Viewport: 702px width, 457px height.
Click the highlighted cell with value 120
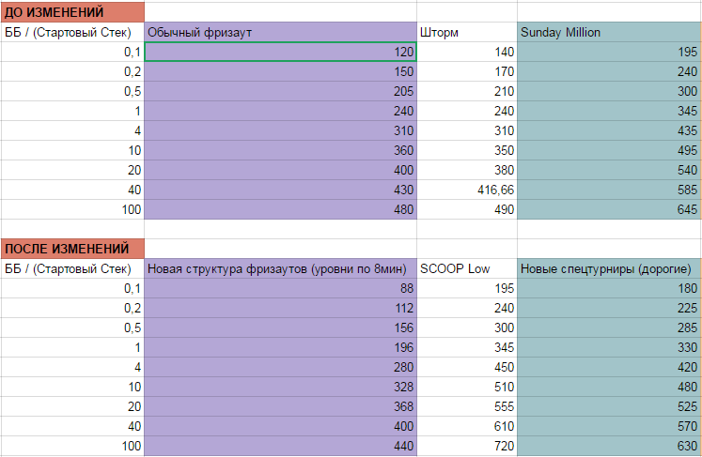click(280, 53)
